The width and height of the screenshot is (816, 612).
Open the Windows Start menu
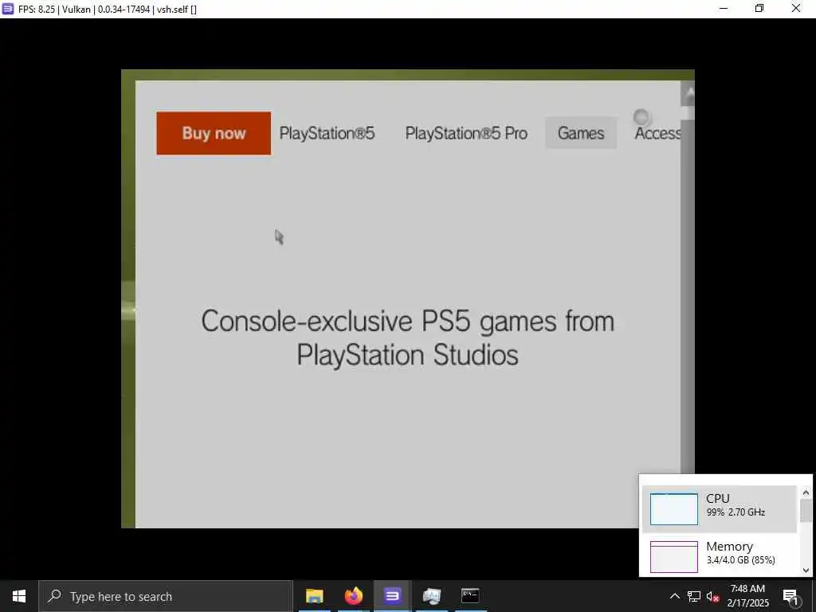19,596
